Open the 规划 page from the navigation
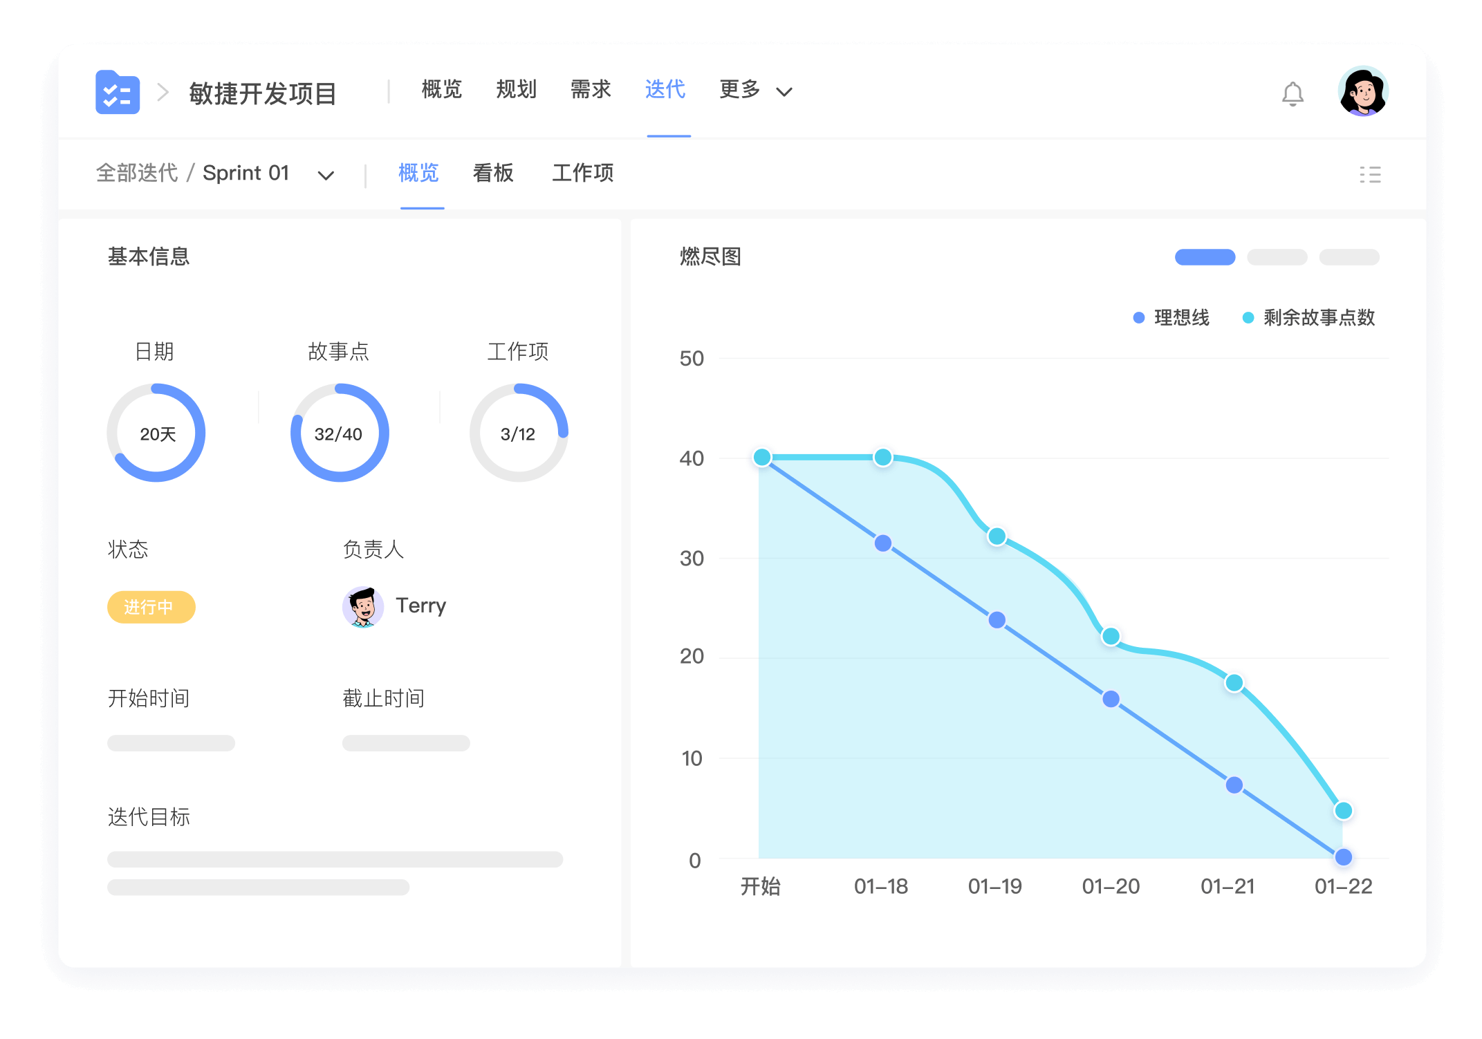The image size is (1482, 1039). tap(515, 89)
